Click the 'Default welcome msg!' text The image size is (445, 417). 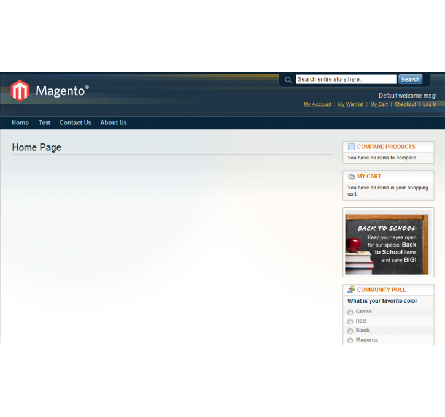tap(408, 96)
